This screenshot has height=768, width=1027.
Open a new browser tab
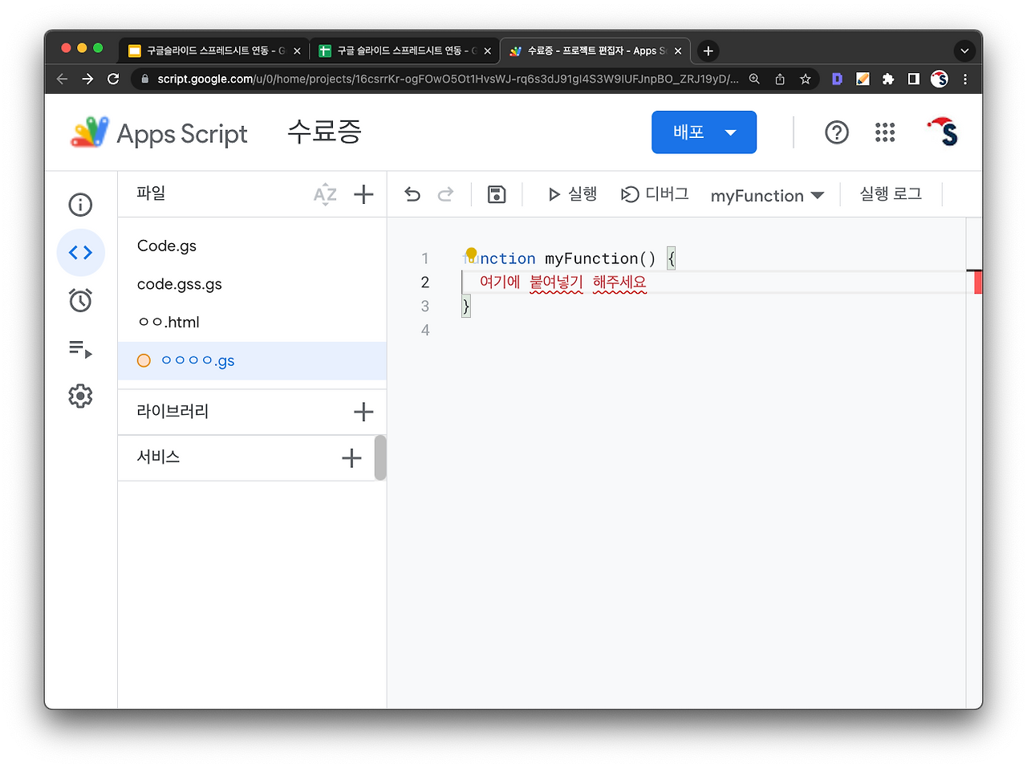pos(708,51)
